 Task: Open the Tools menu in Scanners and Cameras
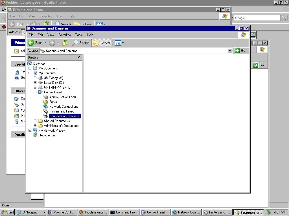tap(79, 35)
